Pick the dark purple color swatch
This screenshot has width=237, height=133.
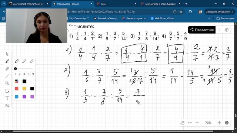coord(24,97)
